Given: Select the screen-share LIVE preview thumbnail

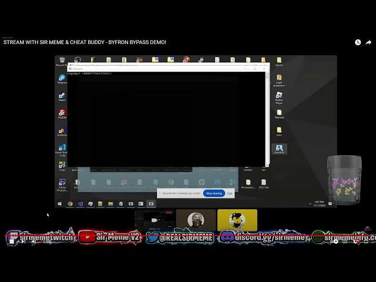Looking at the screenshot, I should coord(155,220).
